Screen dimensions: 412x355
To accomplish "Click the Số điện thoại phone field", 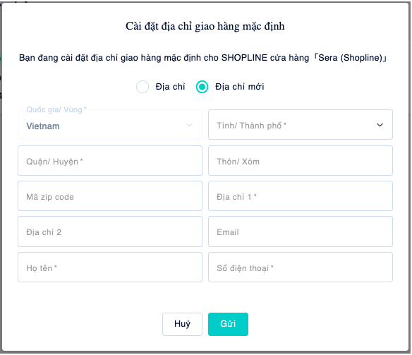I will pyautogui.click(x=301, y=267).
